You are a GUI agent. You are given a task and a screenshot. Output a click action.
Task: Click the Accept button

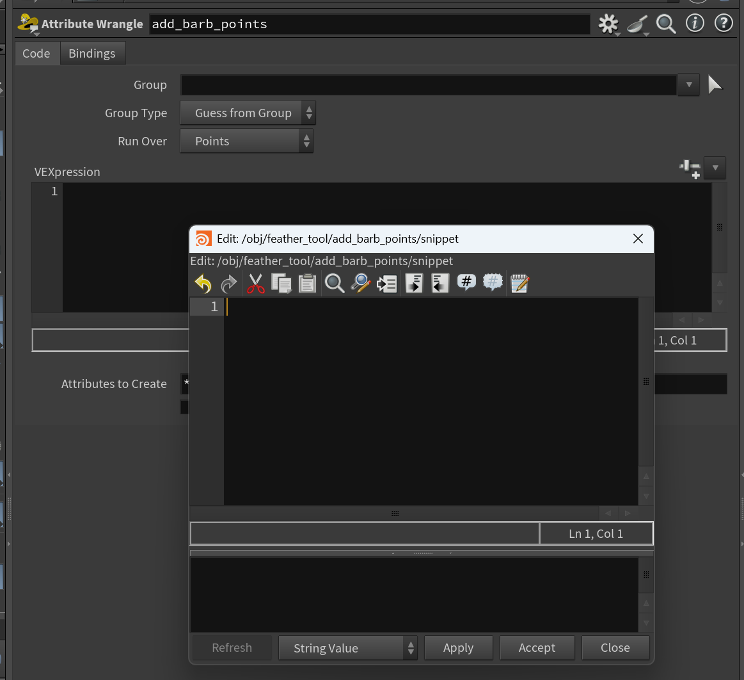pos(537,648)
